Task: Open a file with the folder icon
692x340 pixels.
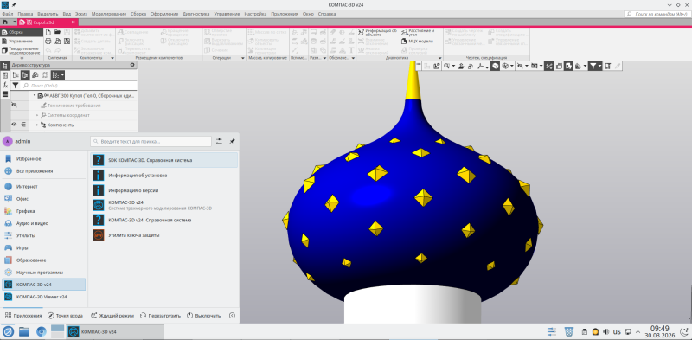Action: pyautogui.click(x=57, y=32)
